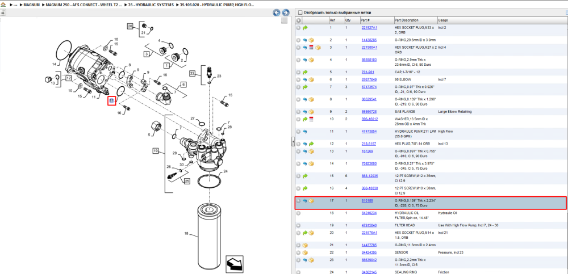Click blue arrow icon for SAE FLANGE row
Screen dimensions: 568x274
(305, 112)
